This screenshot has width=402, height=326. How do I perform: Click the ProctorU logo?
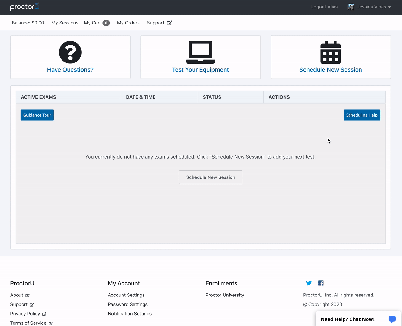click(x=24, y=7)
